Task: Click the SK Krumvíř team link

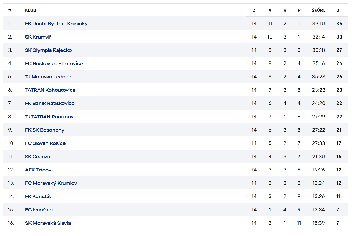Action: coord(38,37)
